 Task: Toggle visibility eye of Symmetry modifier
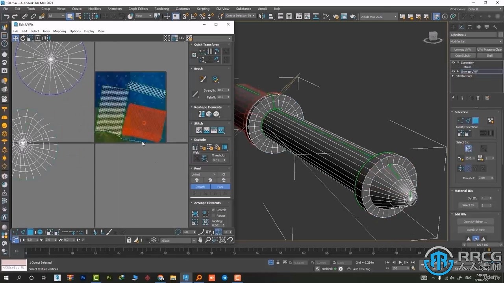pyautogui.click(x=453, y=62)
